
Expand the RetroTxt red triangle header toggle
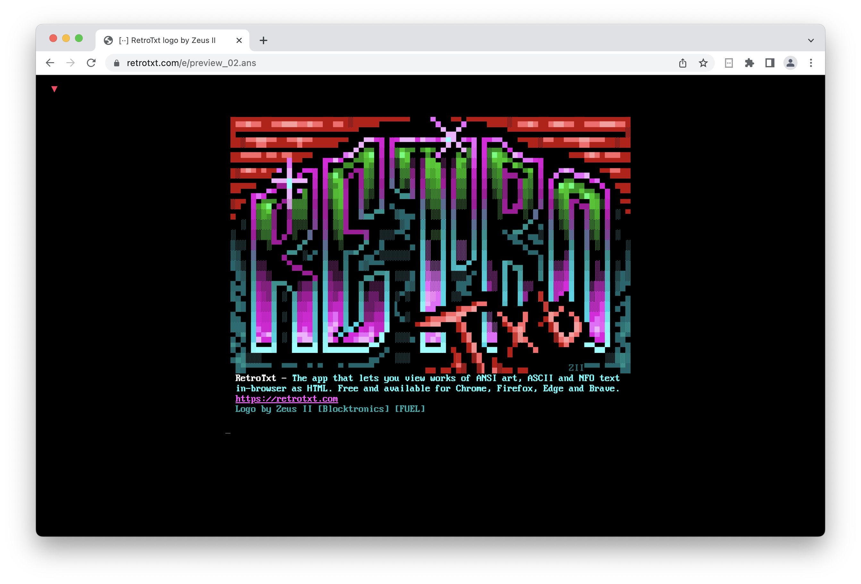click(x=54, y=89)
